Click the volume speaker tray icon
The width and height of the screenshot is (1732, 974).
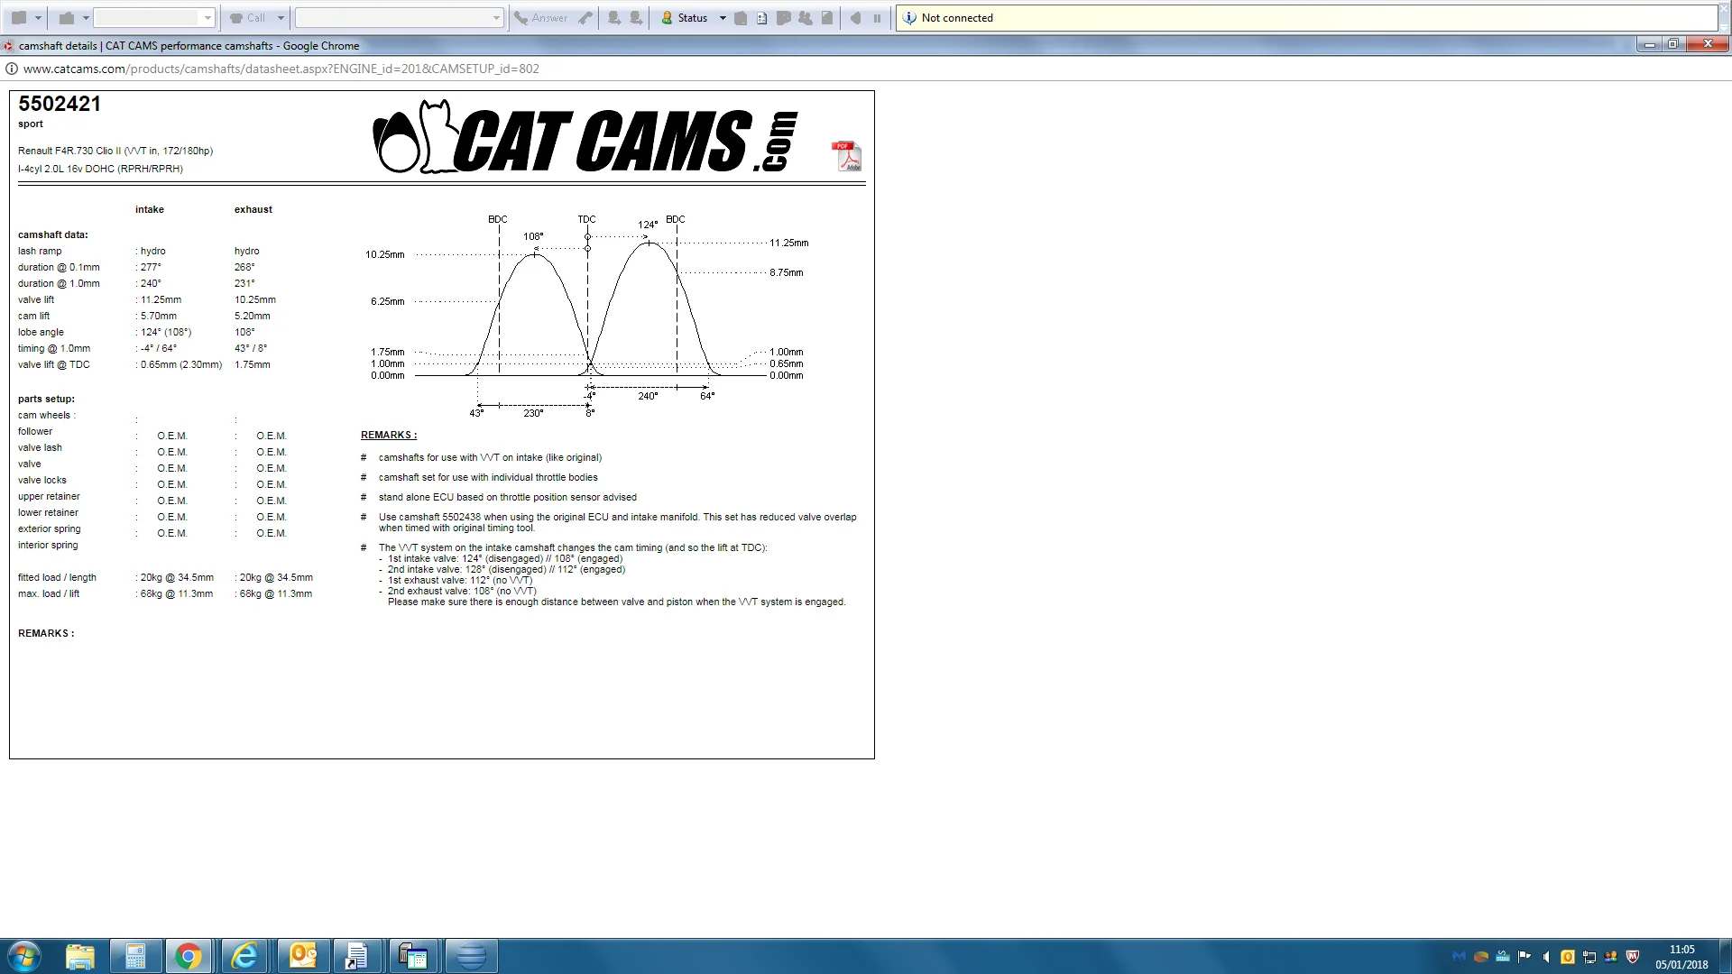click(x=1546, y=957)
